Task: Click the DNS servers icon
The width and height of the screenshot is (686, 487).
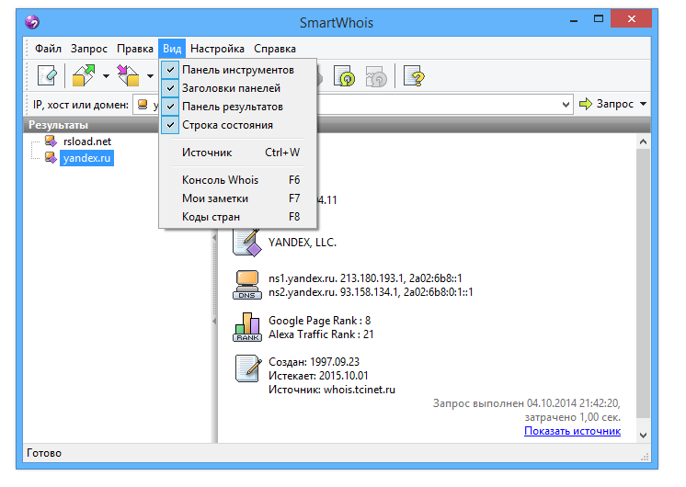Action: pyautogui.click(x=247, y=285)
